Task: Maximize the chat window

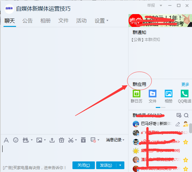Action: pos(179,5)
